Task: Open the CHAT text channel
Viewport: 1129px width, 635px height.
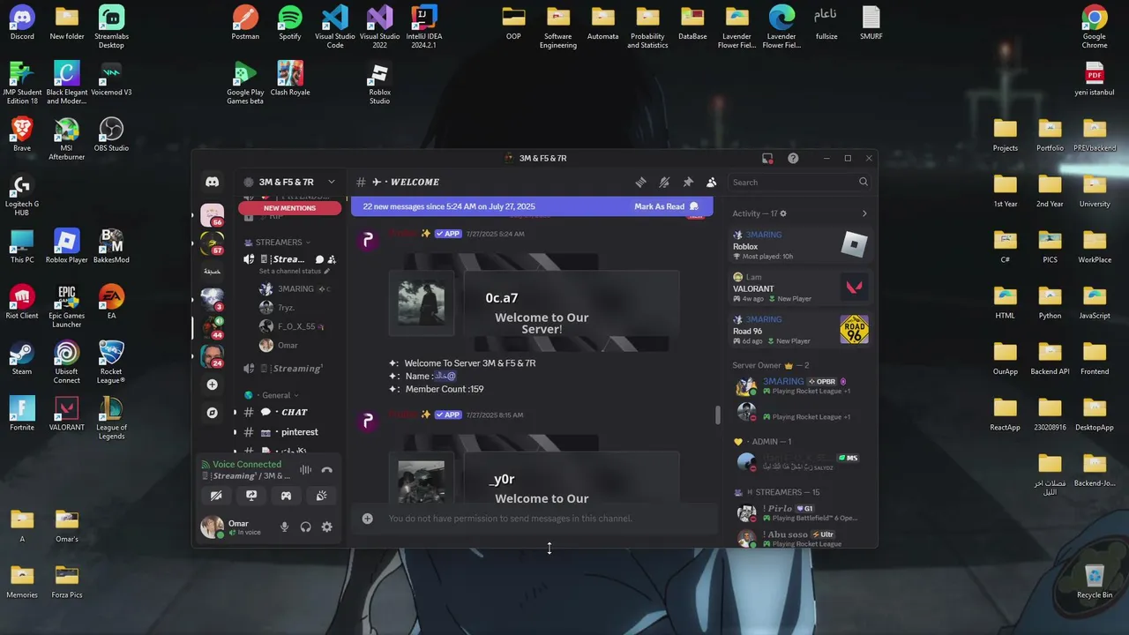Action: coord(289,412)
